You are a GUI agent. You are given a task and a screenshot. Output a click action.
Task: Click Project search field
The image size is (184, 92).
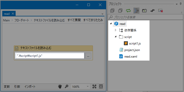pos(145,17)
